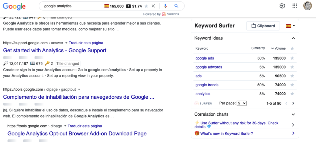Open the Per page selector
The image size is (316, 144).
(x=242, y=103)
